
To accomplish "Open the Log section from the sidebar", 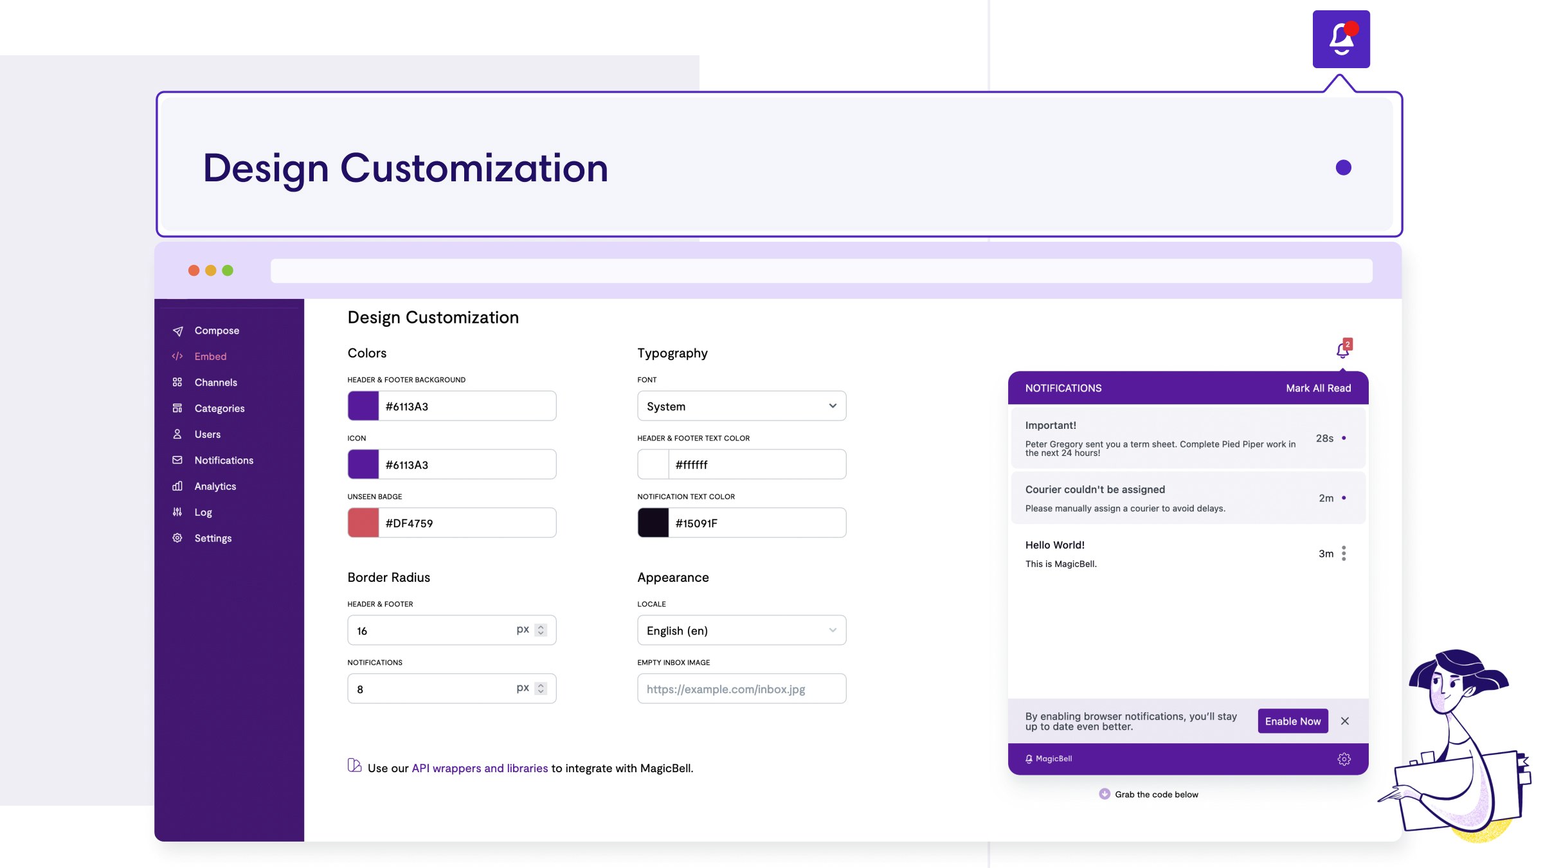I will coord(203,512).
